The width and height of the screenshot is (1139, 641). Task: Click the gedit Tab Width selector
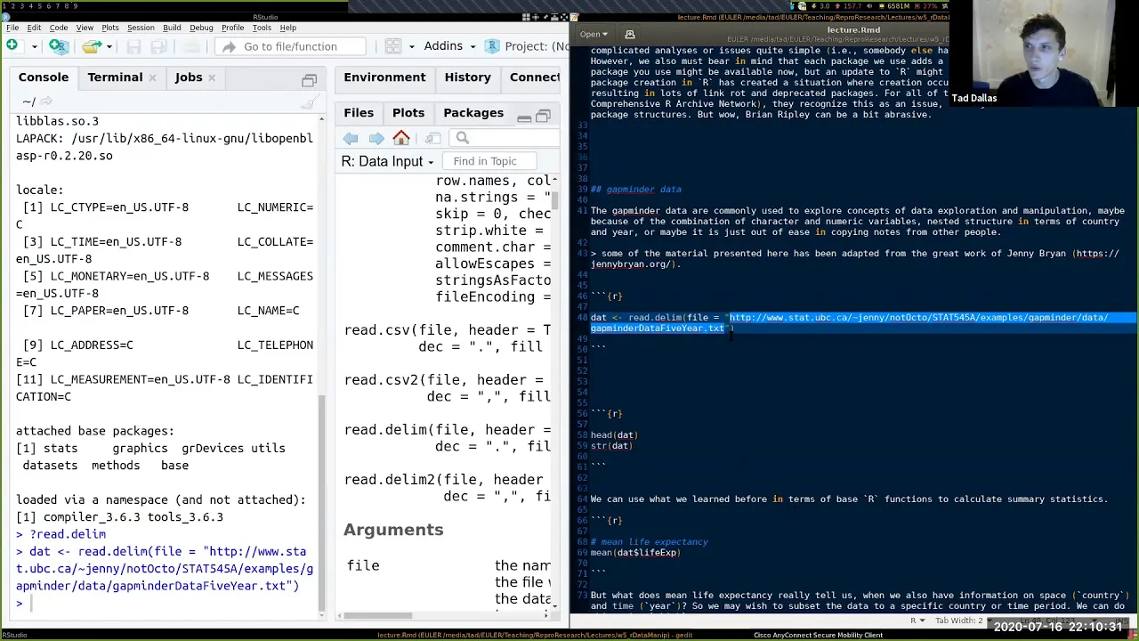click(963, 621)
